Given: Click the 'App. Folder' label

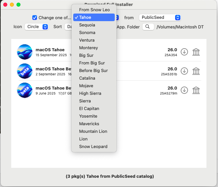Looking at the screenshot, I should pos(128,27).
